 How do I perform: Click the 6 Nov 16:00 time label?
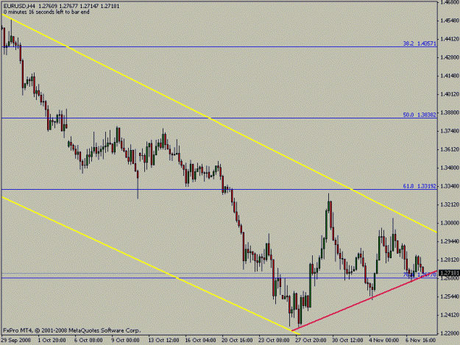click(x=421, y=341)
